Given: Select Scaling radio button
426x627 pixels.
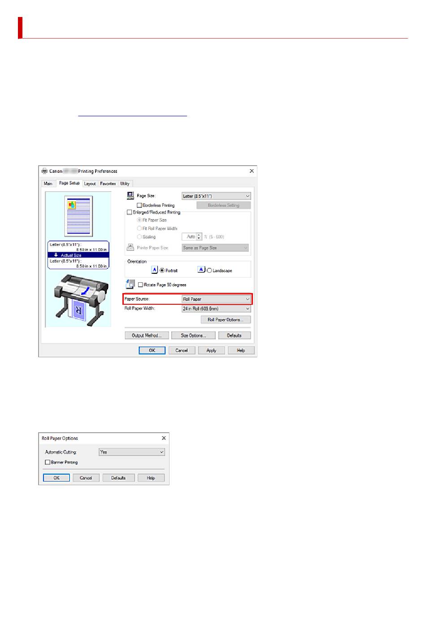Looking at the screenshot, I should click(139, 237).
